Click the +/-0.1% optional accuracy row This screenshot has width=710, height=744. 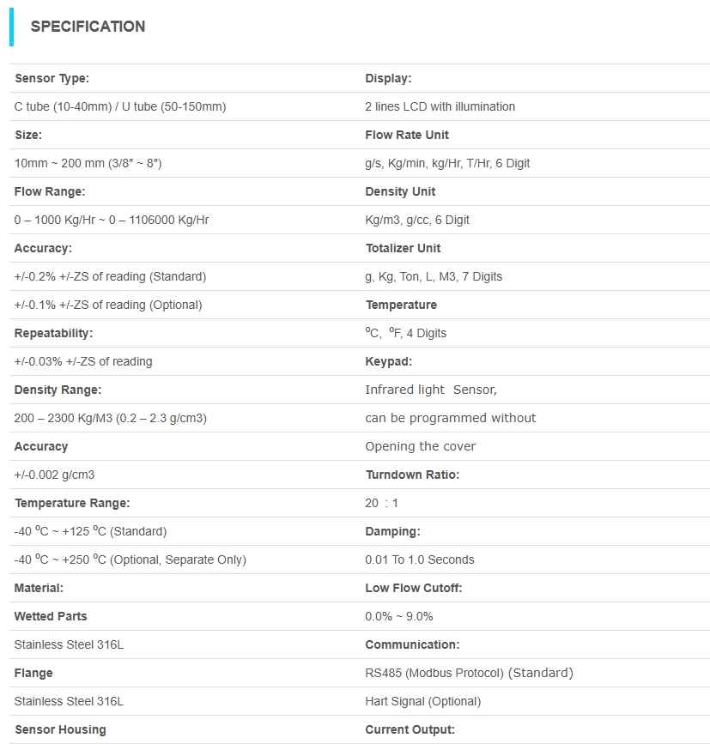coord(108,305)
